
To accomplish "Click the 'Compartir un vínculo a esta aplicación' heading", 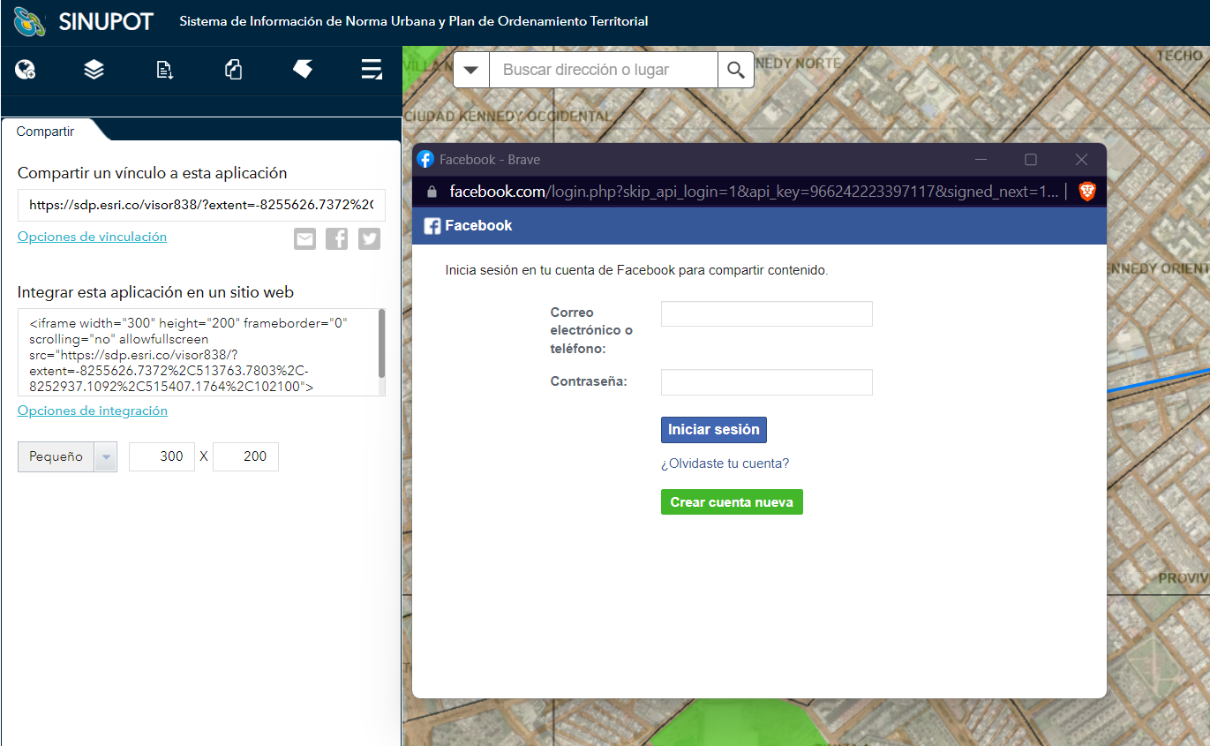I will coord(153,173).
